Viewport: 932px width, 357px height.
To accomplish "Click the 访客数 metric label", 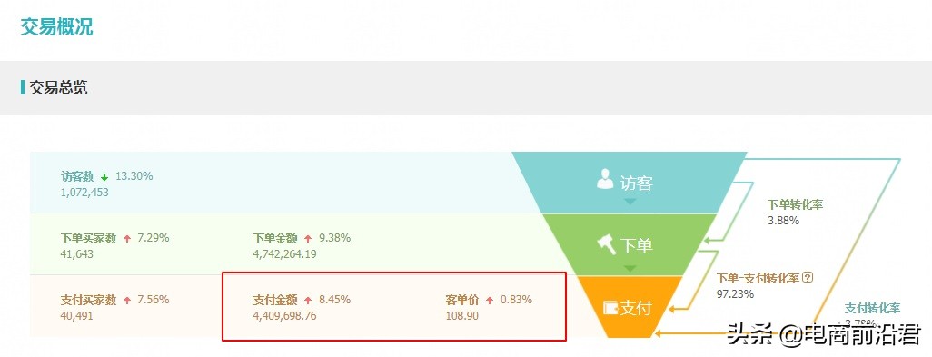I will coord(77,176).
